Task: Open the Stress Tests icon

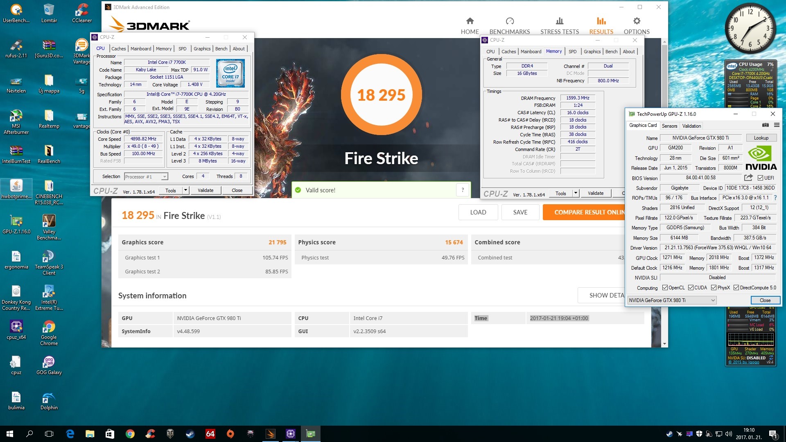Action: 559,21
